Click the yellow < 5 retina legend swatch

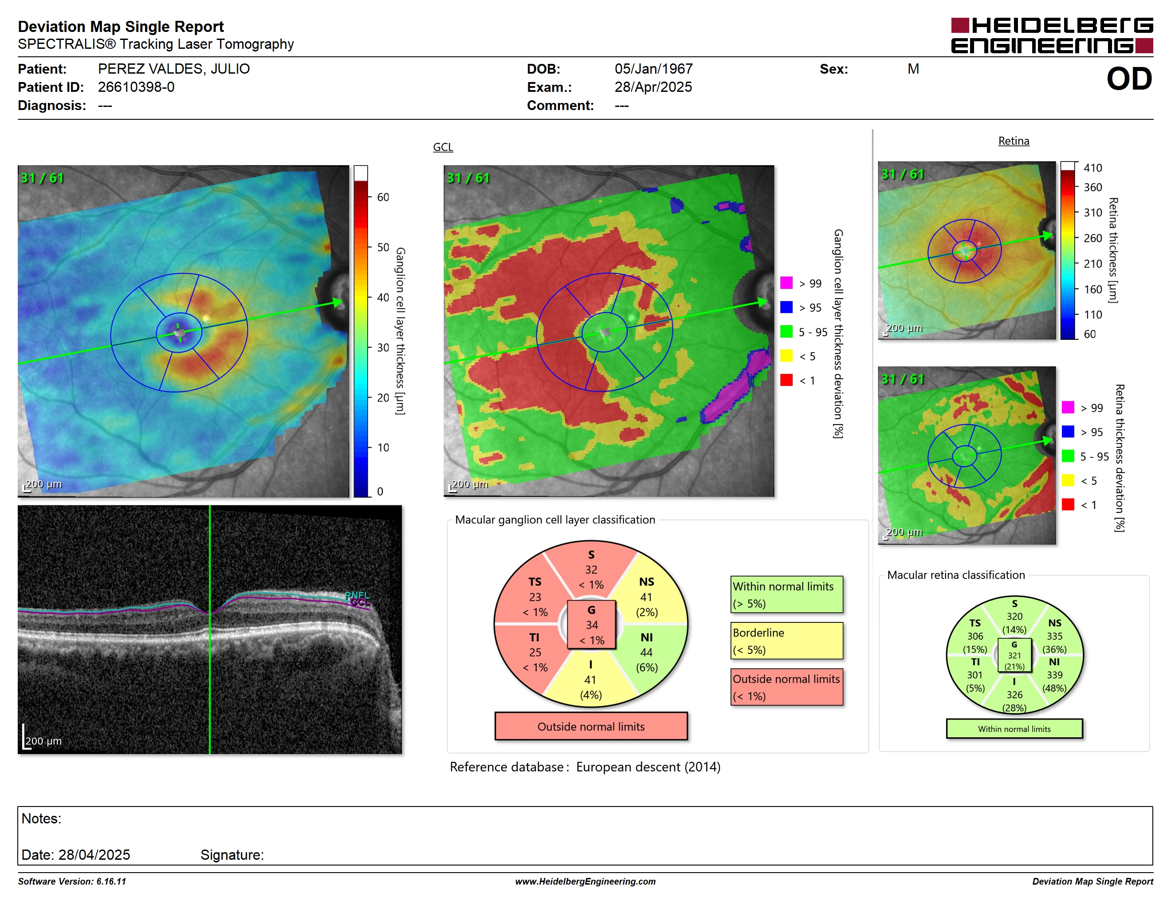point(1068,480)
